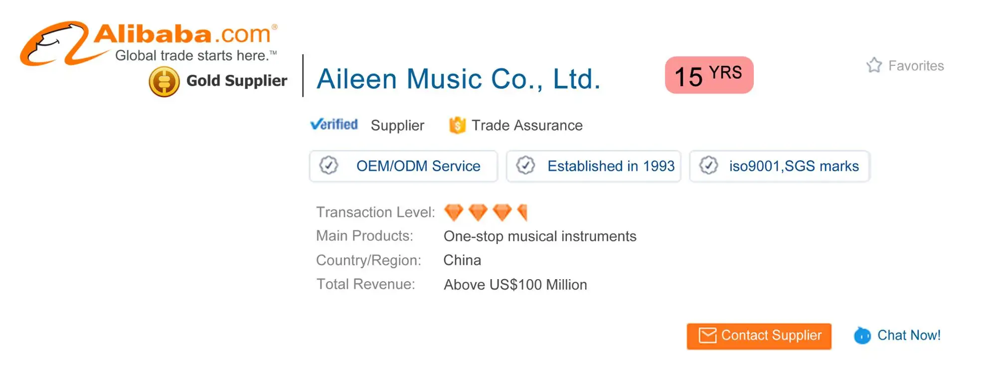Viewport: 997px width, 365px height.
Task: Click the Trade Assurance shield icon
Action: point(457,125)
